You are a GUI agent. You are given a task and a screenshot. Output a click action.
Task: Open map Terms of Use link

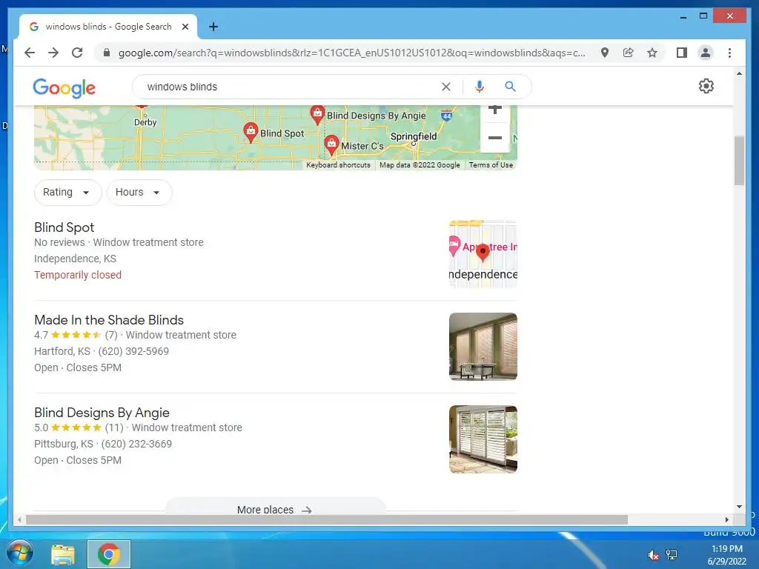click(491, 165)
